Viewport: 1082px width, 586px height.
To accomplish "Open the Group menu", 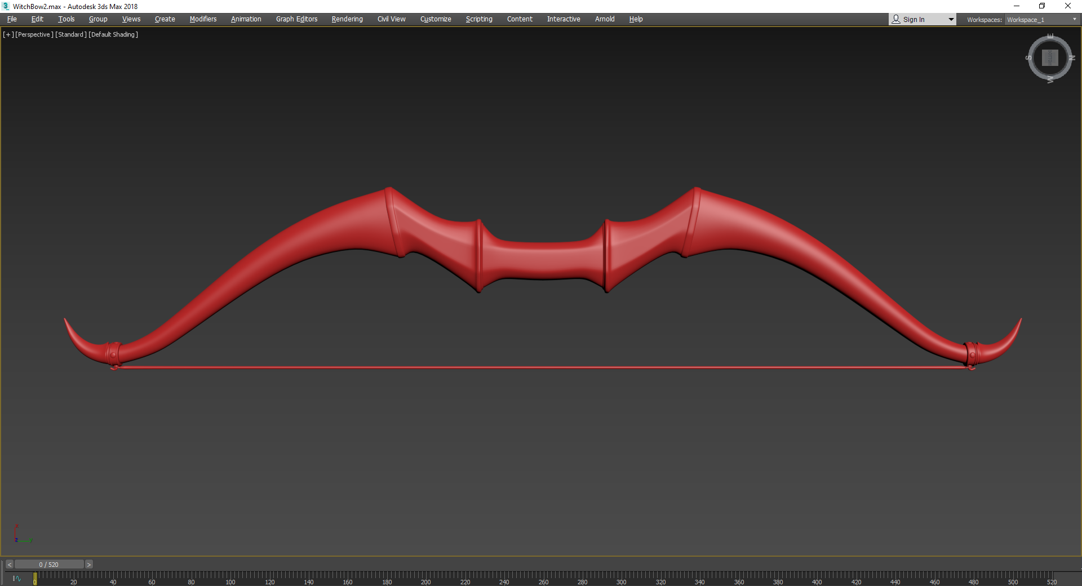I will click(x=98, y=19).
